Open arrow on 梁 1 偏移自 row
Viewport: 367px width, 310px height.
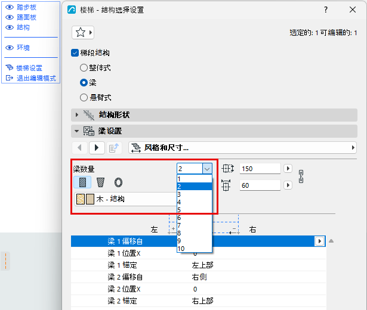pos(319,241)
